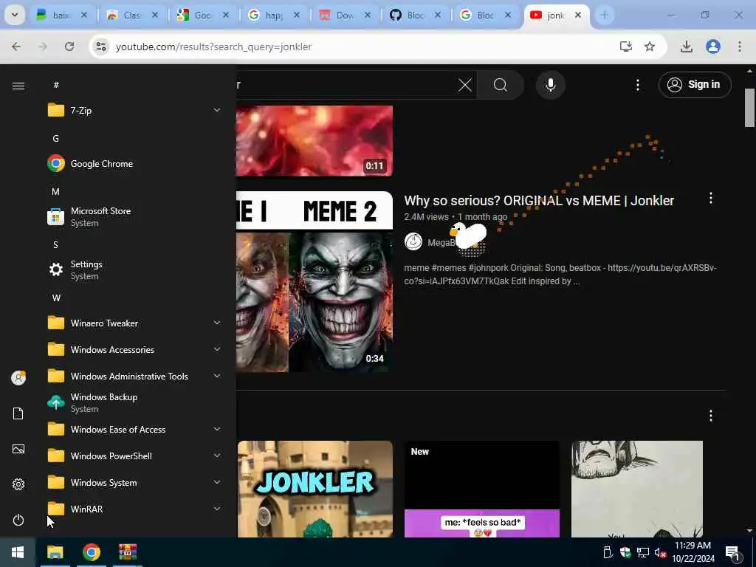Click the muted volume icon in system tray
Image resolution: width=756 pixels, height=567 pixels.
tap(660, 552)
